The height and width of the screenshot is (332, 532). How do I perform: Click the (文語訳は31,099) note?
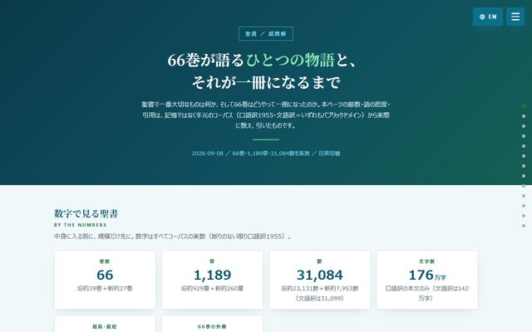click(319, 299)
